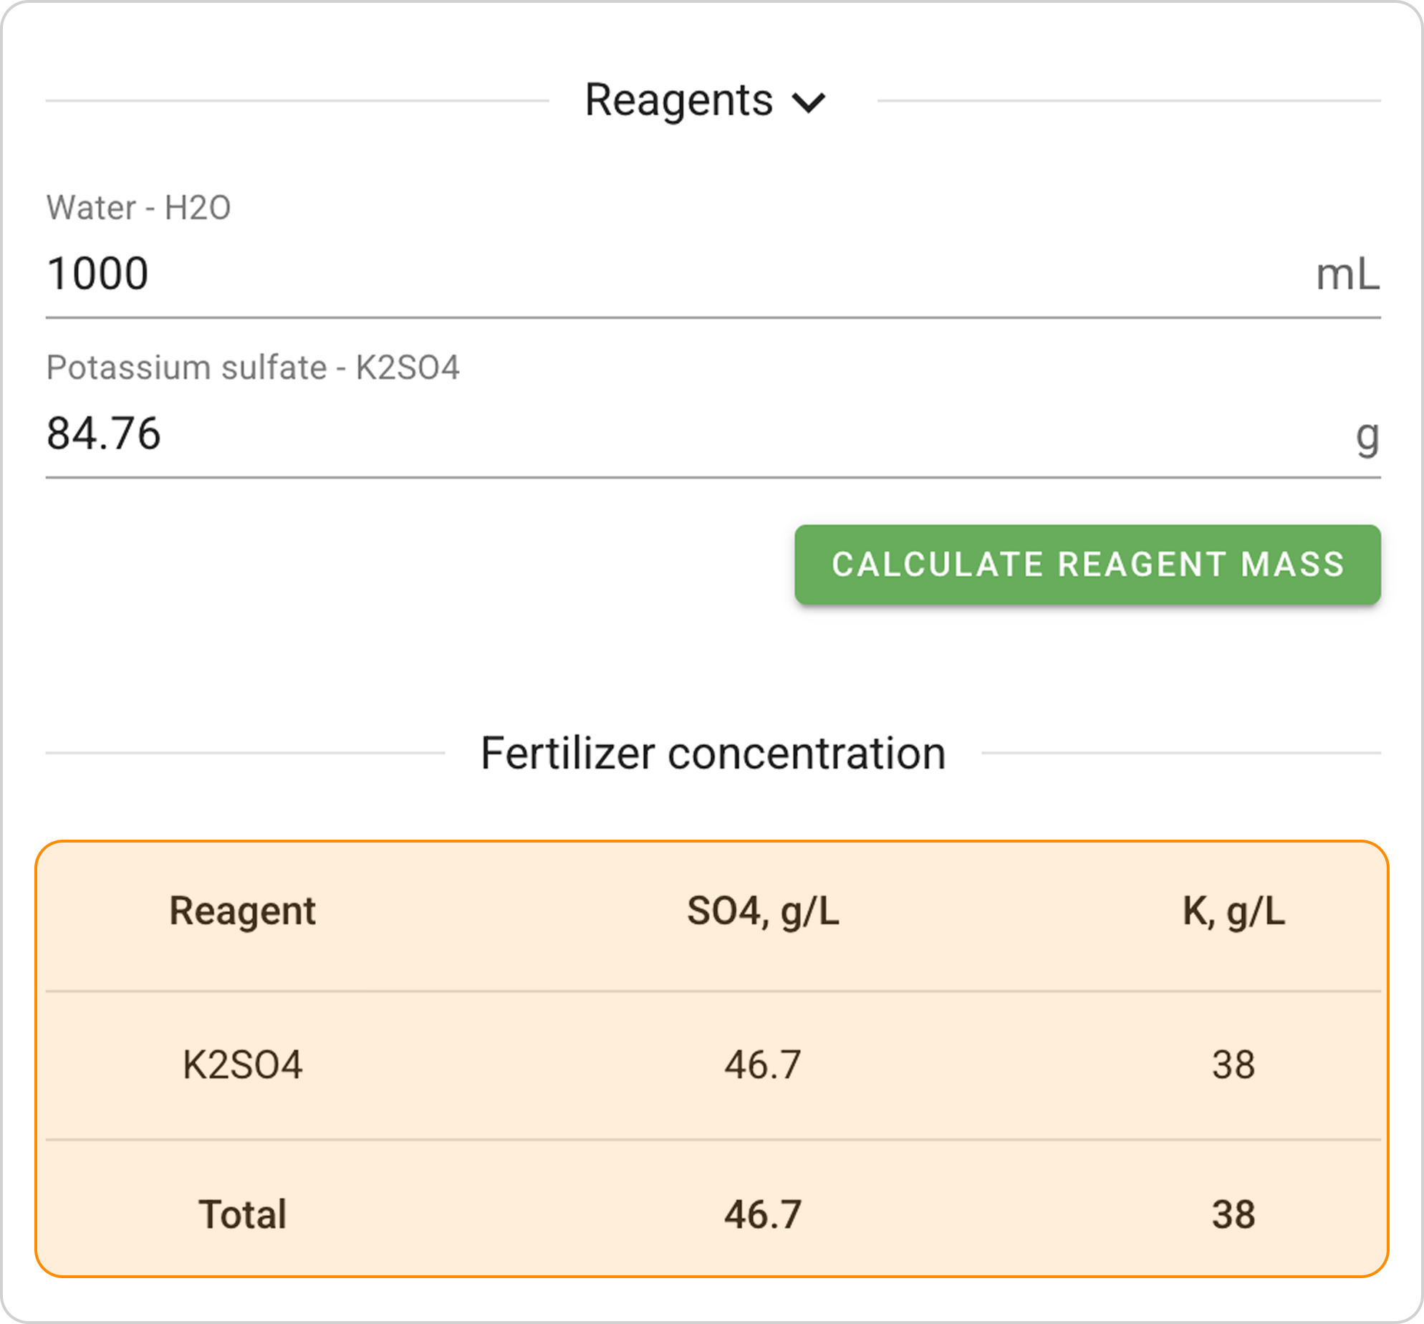1424x1324 pixels.
Task: Click the K2SO4 row SO4 value 46.7
Action: (x=762, y=1064)
